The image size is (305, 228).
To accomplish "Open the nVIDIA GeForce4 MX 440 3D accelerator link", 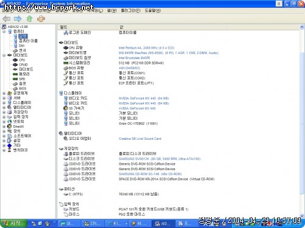I will tap(137, 108).
